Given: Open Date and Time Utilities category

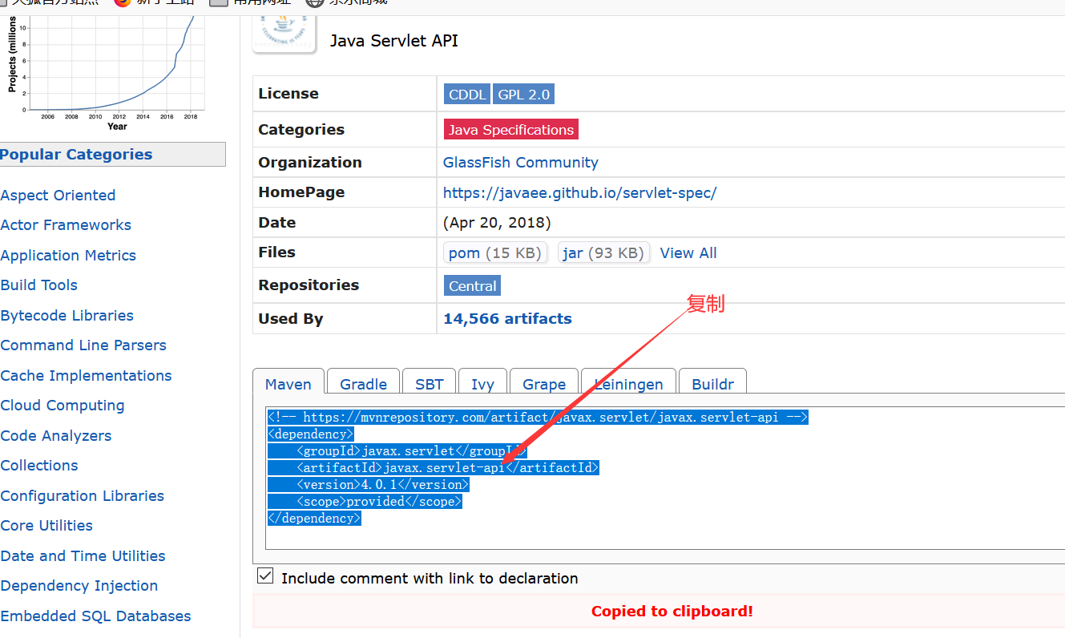Looking at the screenshot, I should (83, 556).
